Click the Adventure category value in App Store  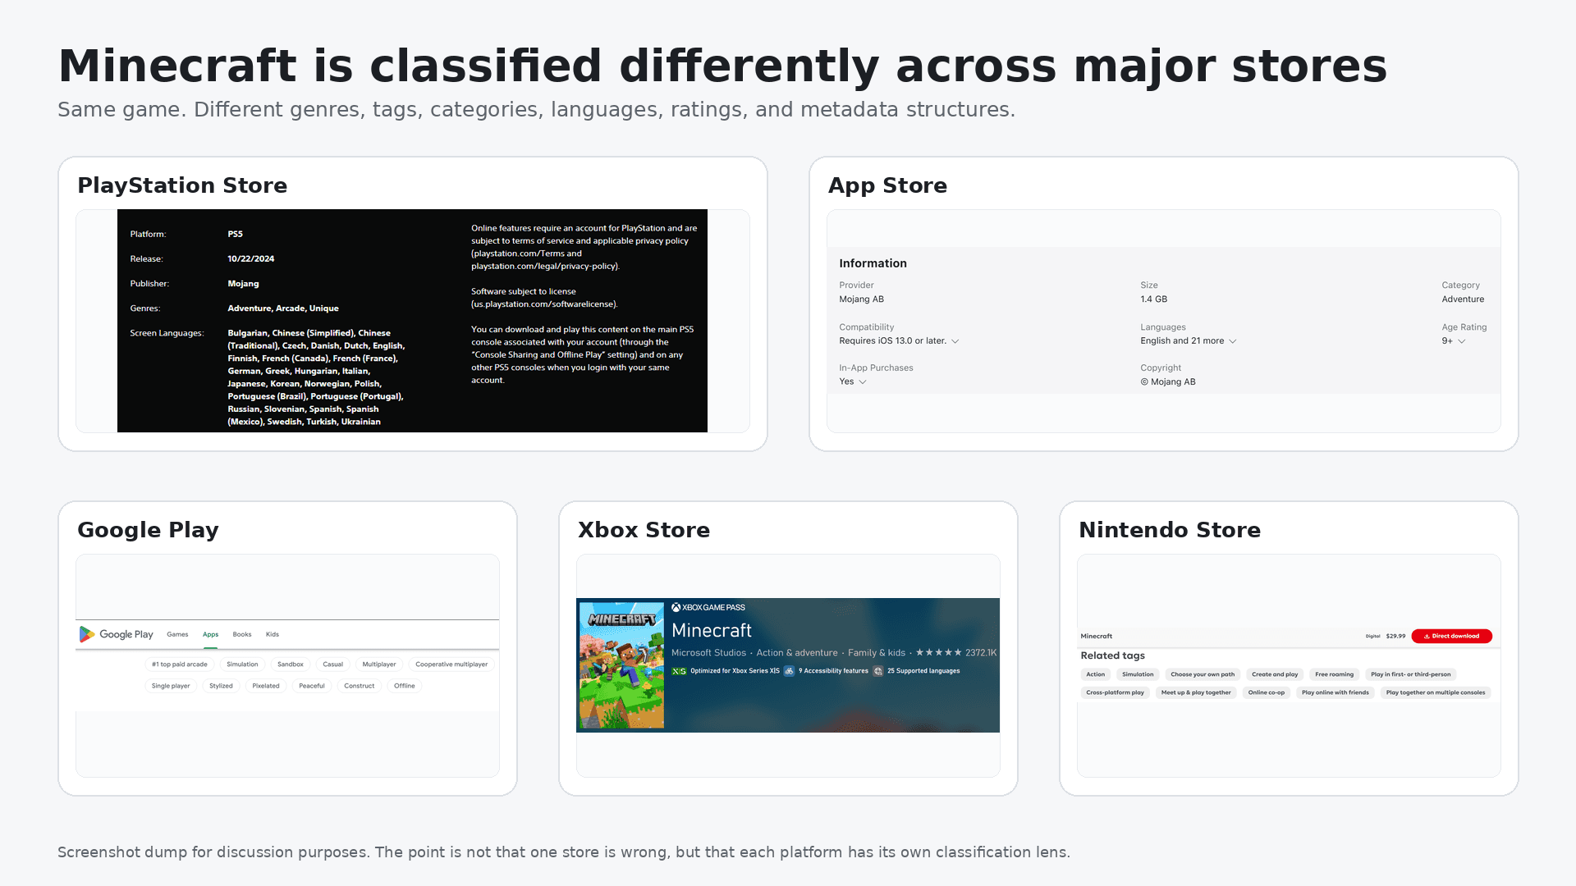[1463, 299]
